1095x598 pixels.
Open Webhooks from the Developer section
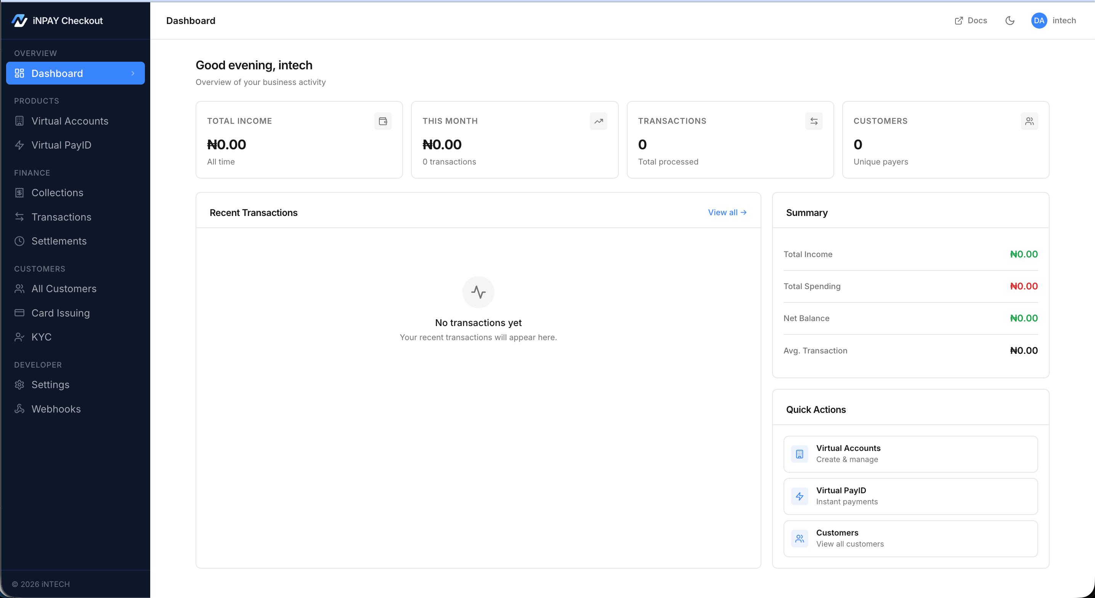pyautogui.click(x=56, y=409)
